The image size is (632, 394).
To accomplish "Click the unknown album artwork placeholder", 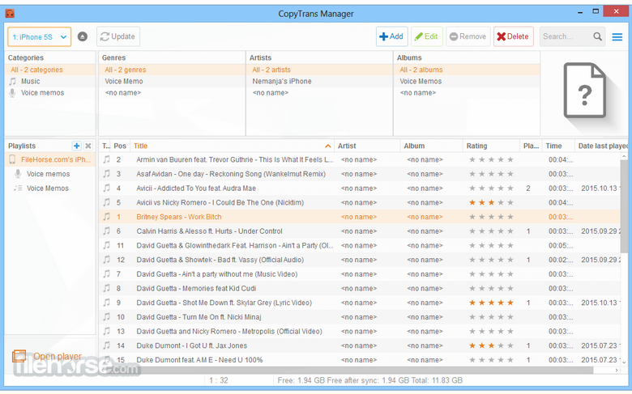I will coord(584,91).
